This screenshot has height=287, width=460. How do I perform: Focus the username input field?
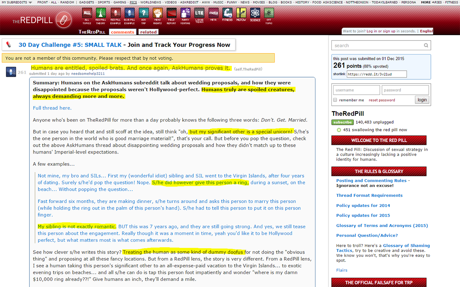[x=356, y=90]
